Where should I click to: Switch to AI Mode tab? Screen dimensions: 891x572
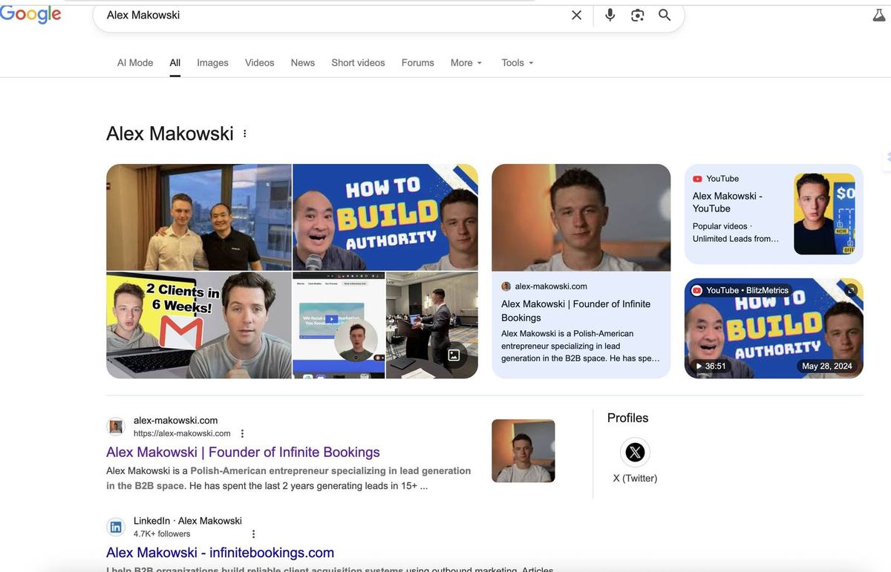point(135,63)
